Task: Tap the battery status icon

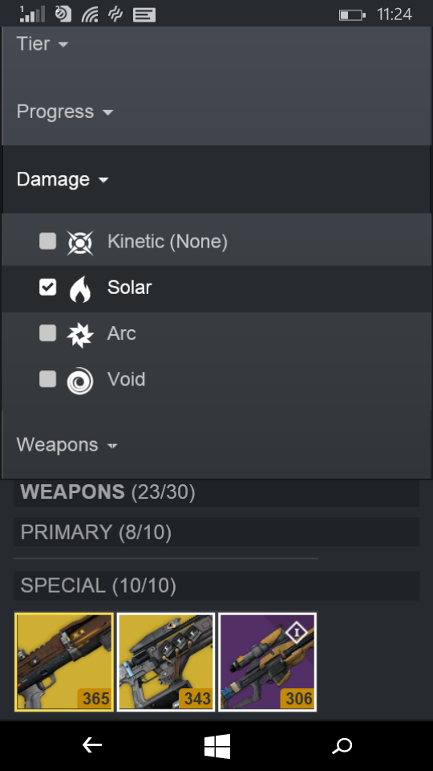Action: pos(352,15)
